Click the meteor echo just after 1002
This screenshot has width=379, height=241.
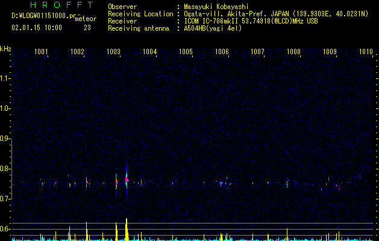(87, 182)
